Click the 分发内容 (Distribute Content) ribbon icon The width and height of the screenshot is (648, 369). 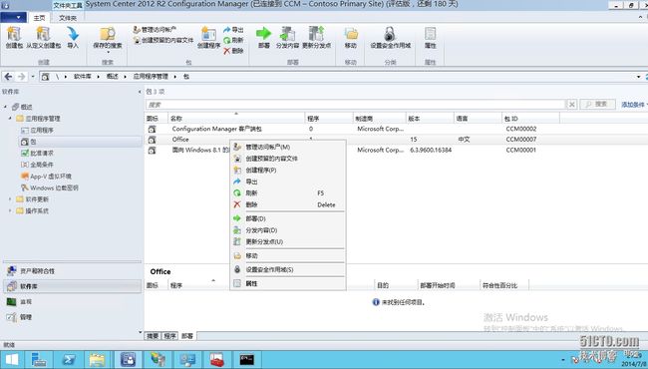[x=287, y=38]
